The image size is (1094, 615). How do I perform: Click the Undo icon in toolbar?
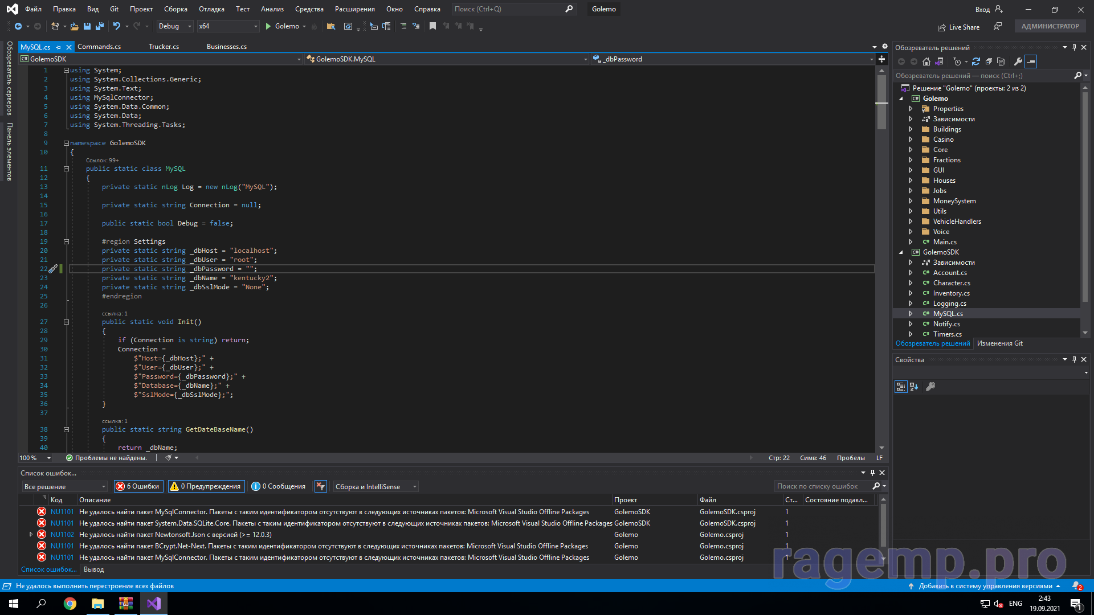(116, 26)
